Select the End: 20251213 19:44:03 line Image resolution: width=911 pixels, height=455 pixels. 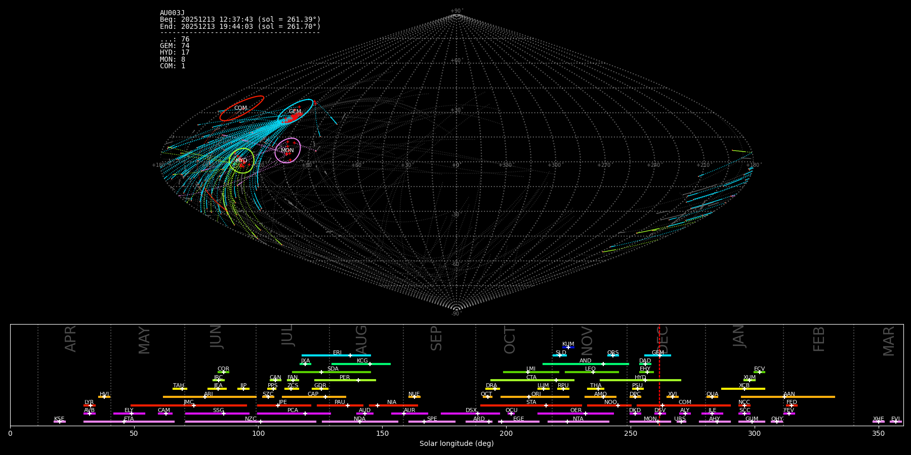coord(240,26)
